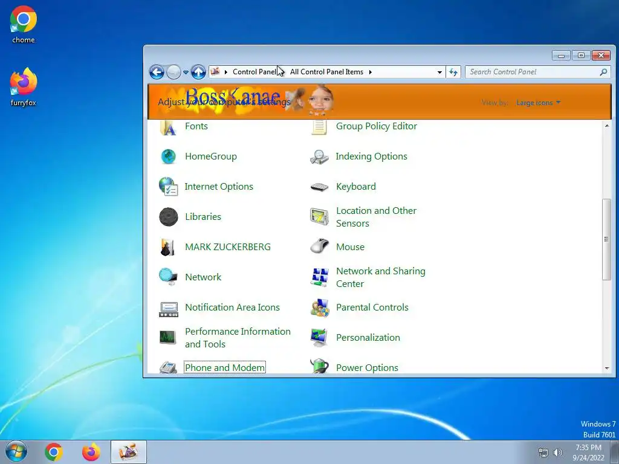Open the HomeGroup globe icon
619x464 pixels.
point(168,156)
